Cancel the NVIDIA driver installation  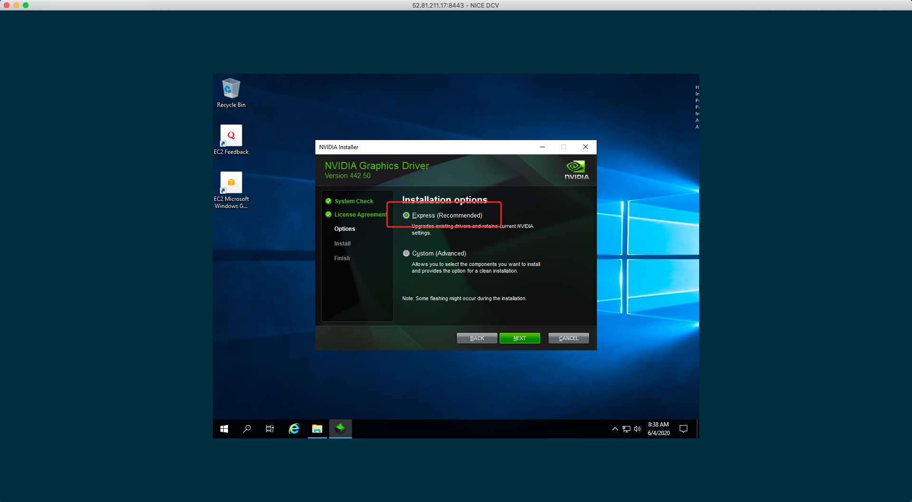(568, 338)
